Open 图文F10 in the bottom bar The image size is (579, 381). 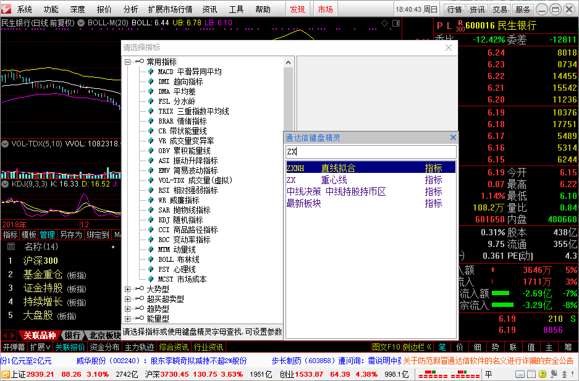pos(386,347)
